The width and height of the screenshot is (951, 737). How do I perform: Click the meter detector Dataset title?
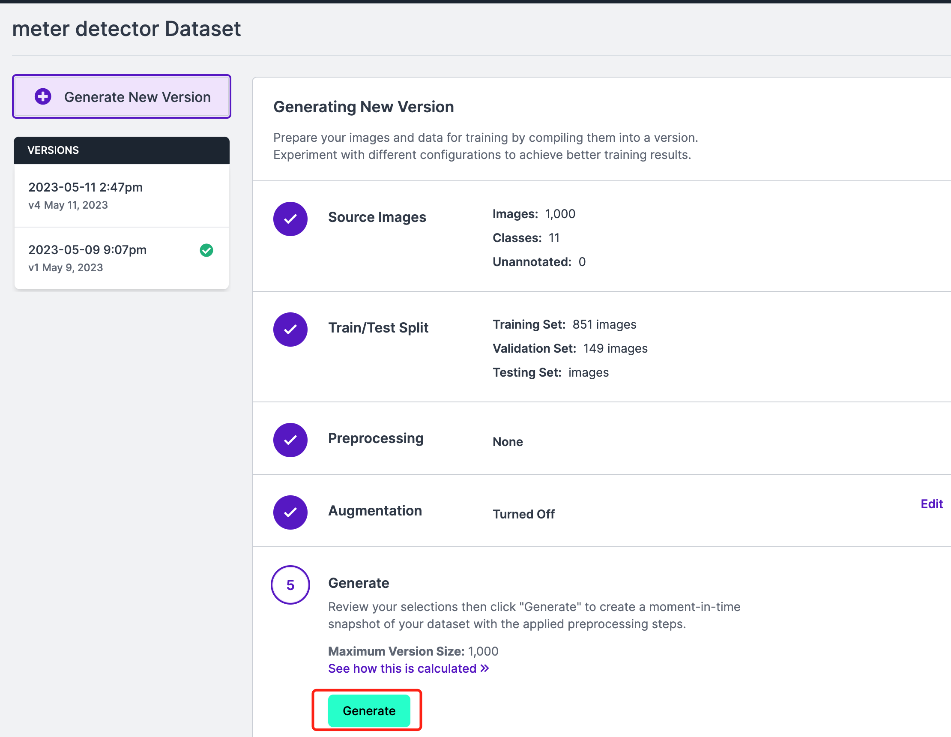pyautogui.click(x=126, y=29)
